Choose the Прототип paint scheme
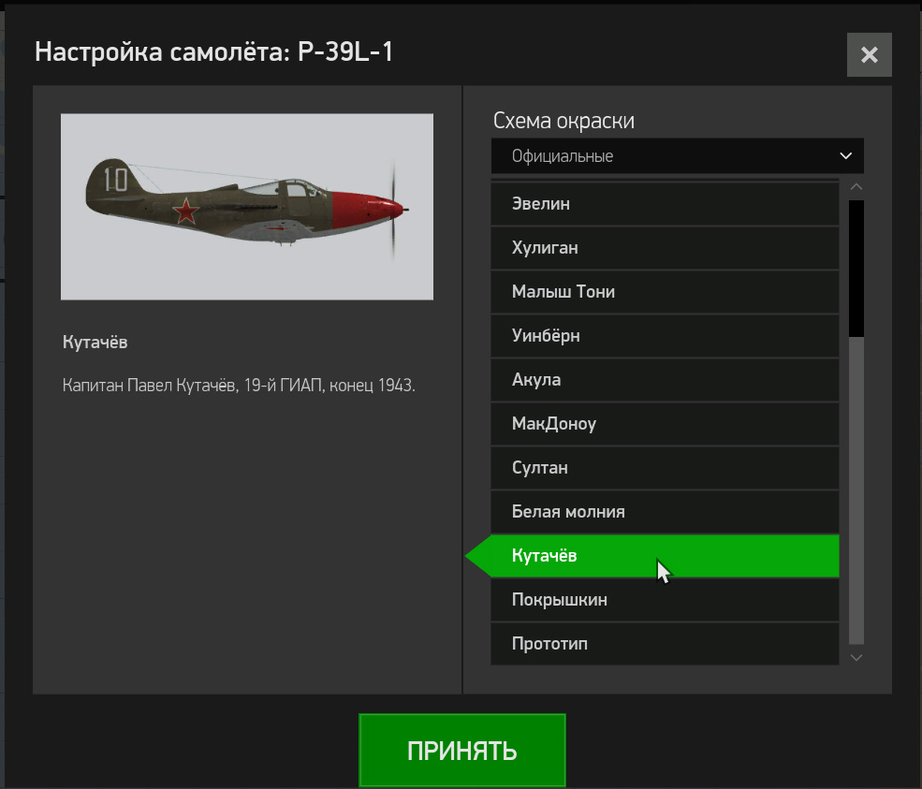The image size is (922, 789). pos(665,644)
